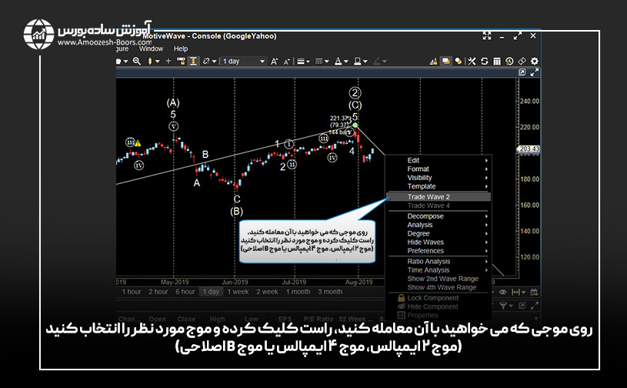
Task: Open the Window menu
Action: (x=151, y=48)
